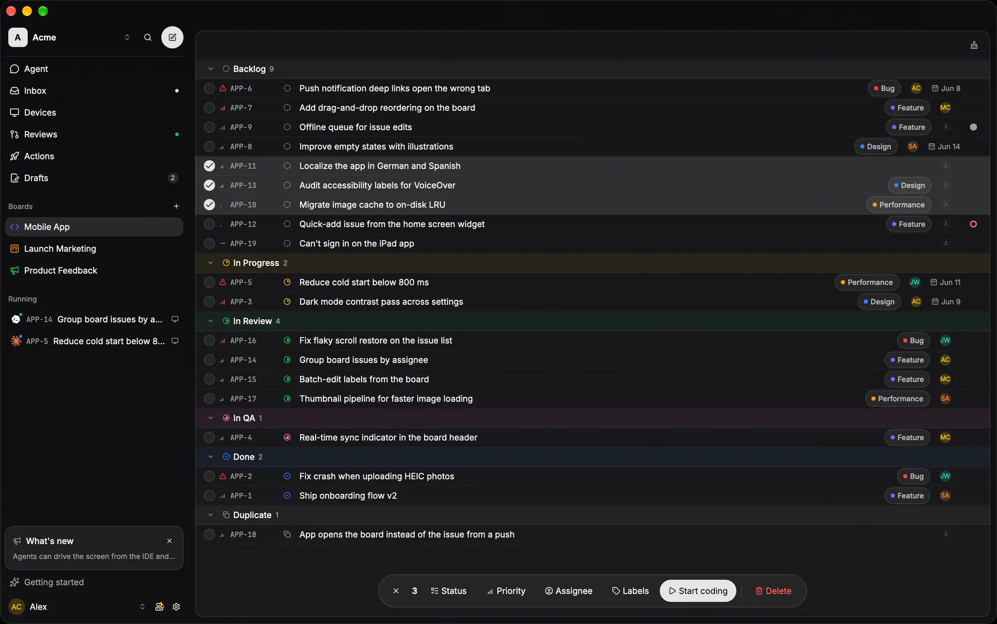
Task: Open the Jun 8 due date on APP-6
Action: point(946,88)
